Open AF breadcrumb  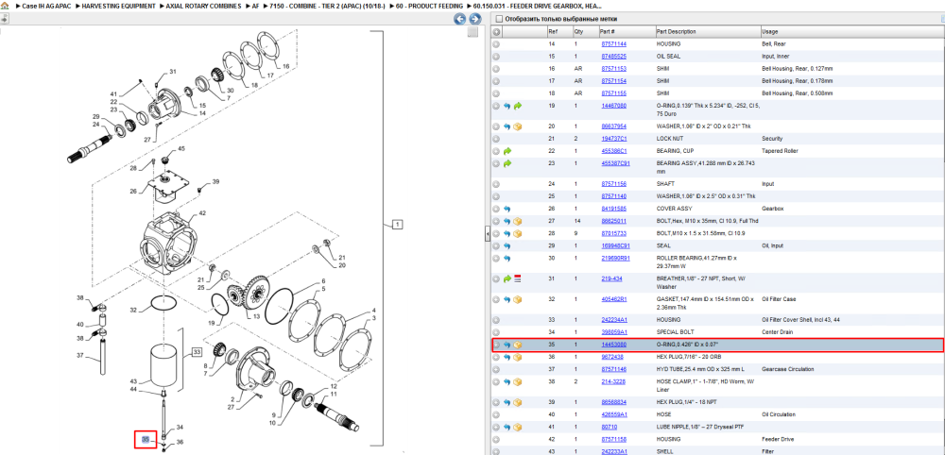(255, 6)
